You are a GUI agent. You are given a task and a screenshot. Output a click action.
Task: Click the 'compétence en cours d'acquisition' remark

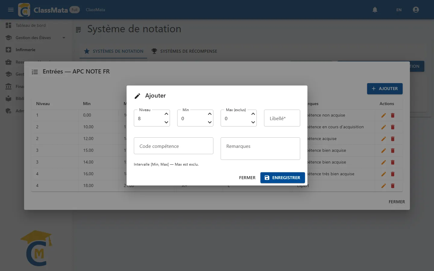tap(335, 127)
